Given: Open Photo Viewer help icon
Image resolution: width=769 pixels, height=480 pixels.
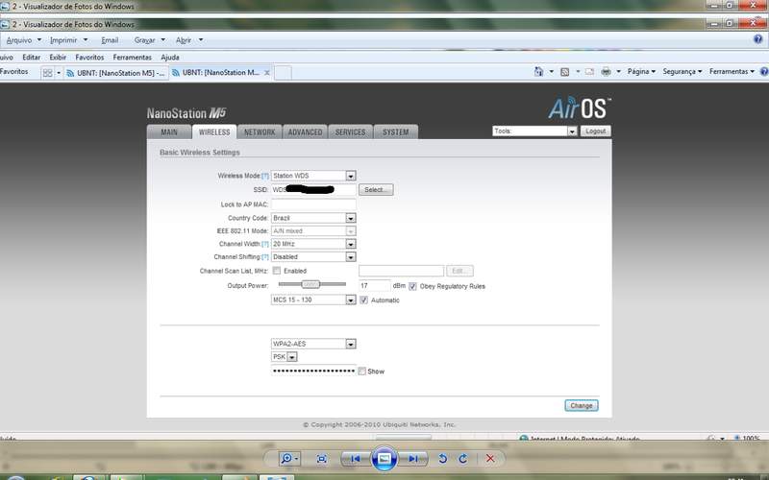Looking at the screenshot, I should coord(758,39).
